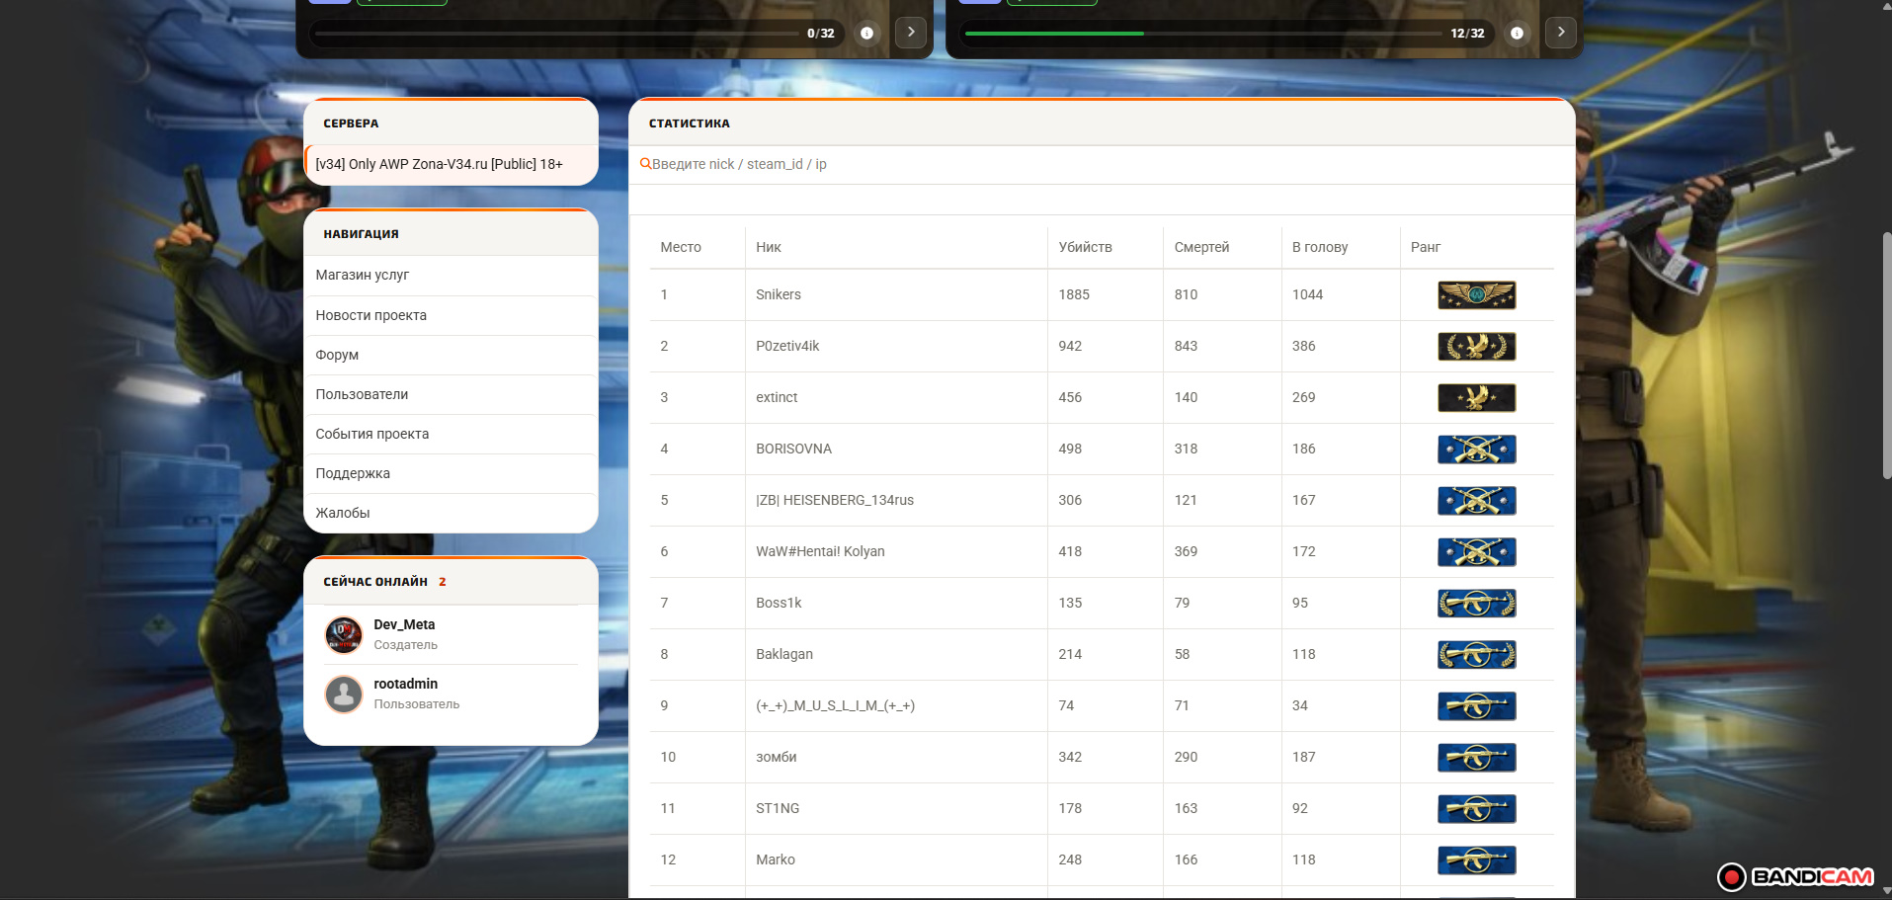Click the Bandicam record logo
The height and width of the screenshot is (900, 1892).
[1795, 876]
